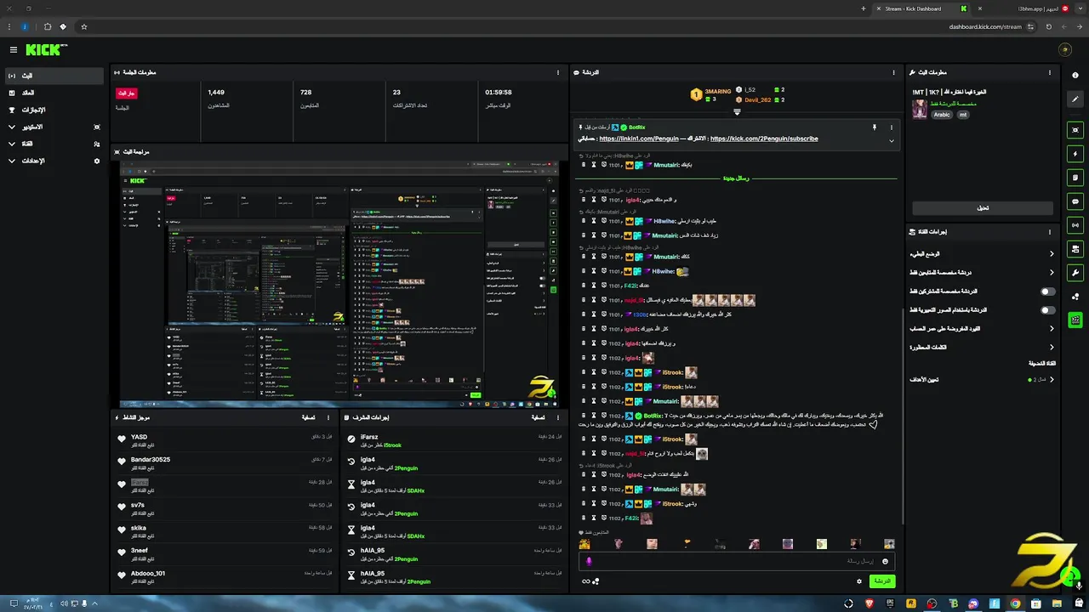Select الإنجازات in the left sidebar
Viewport: 1089px width, 612px height.
(x=54, y=110)
